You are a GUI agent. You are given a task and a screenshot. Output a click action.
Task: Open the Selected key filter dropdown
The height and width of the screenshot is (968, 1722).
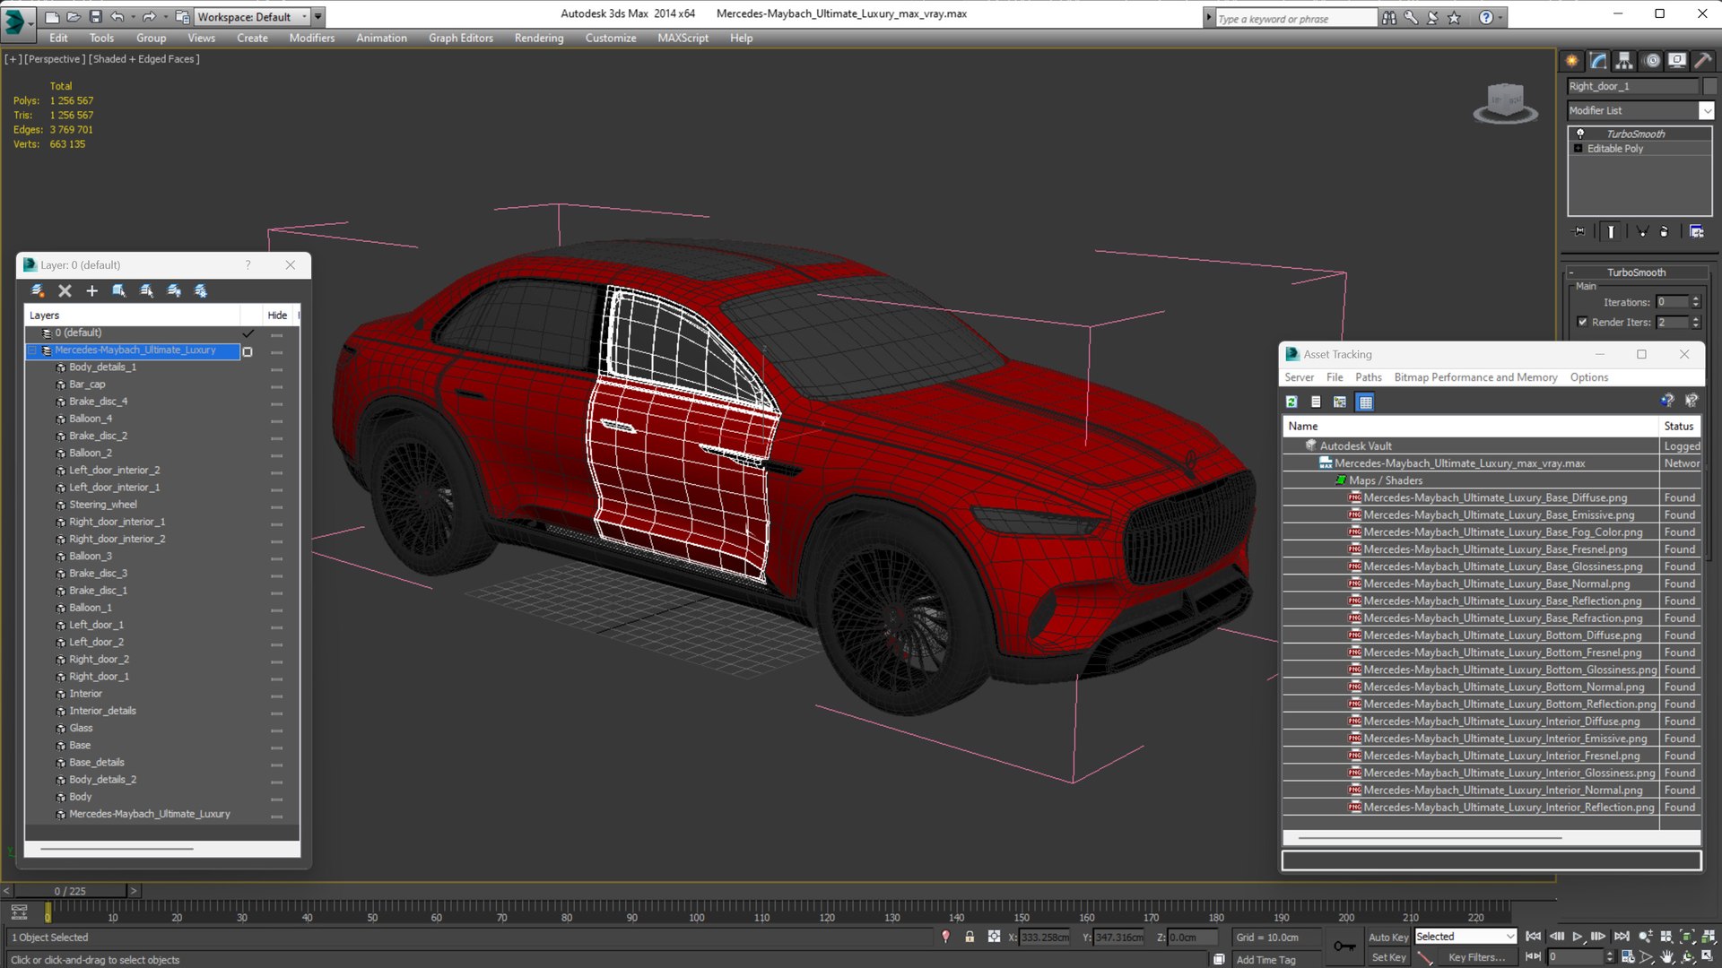tap(1465, 937)
